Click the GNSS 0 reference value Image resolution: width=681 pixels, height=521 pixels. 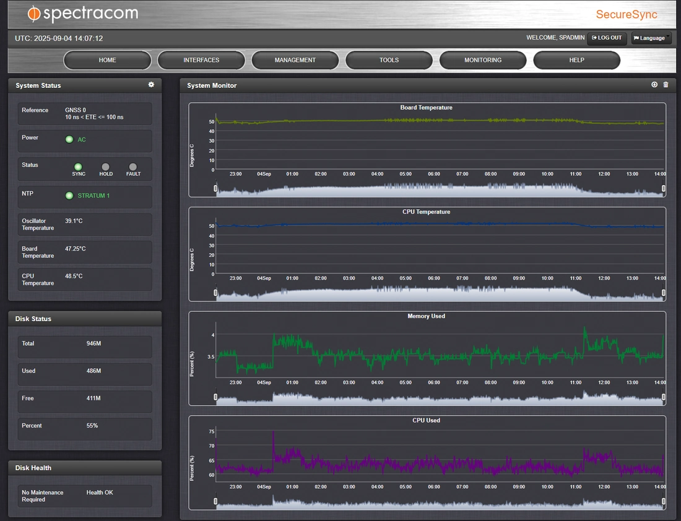76,110
